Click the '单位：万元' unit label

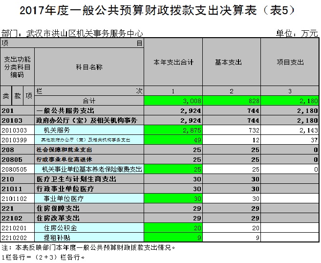point(297,34)
